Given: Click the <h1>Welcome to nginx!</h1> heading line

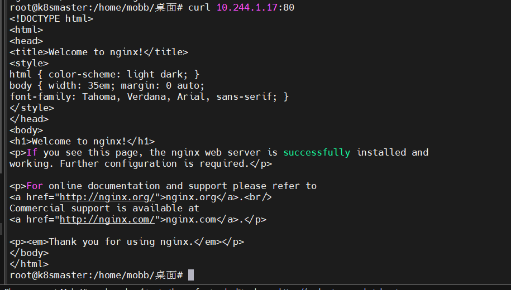Looking at the screenshot, I should click(x=82, y=141).
